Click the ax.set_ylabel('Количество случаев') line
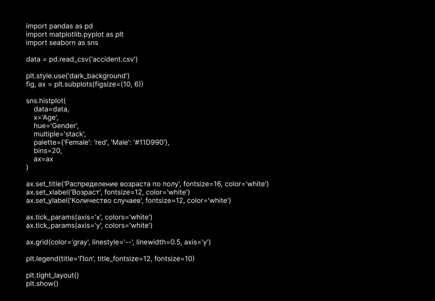Screen dimensions: 435x301 [128, 200]
